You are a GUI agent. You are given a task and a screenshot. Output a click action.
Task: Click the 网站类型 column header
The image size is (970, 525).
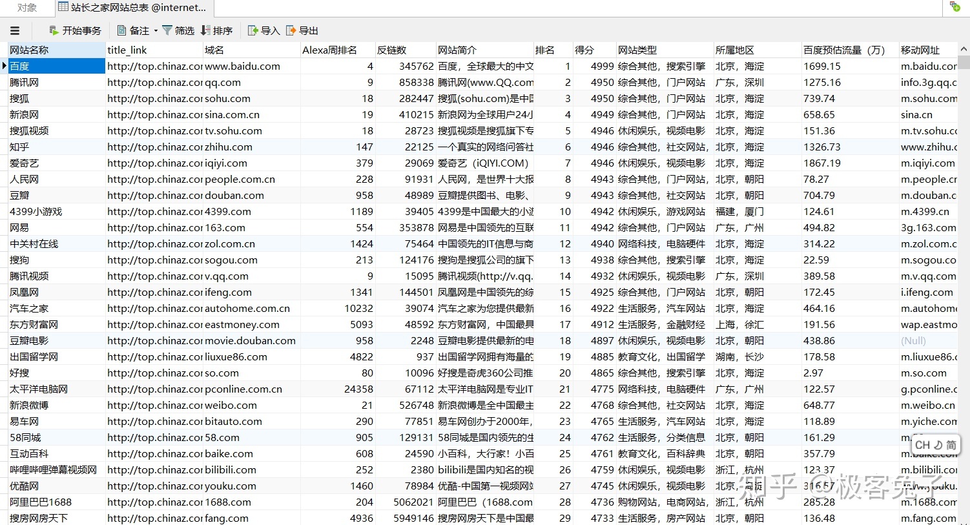click(665, 50)
